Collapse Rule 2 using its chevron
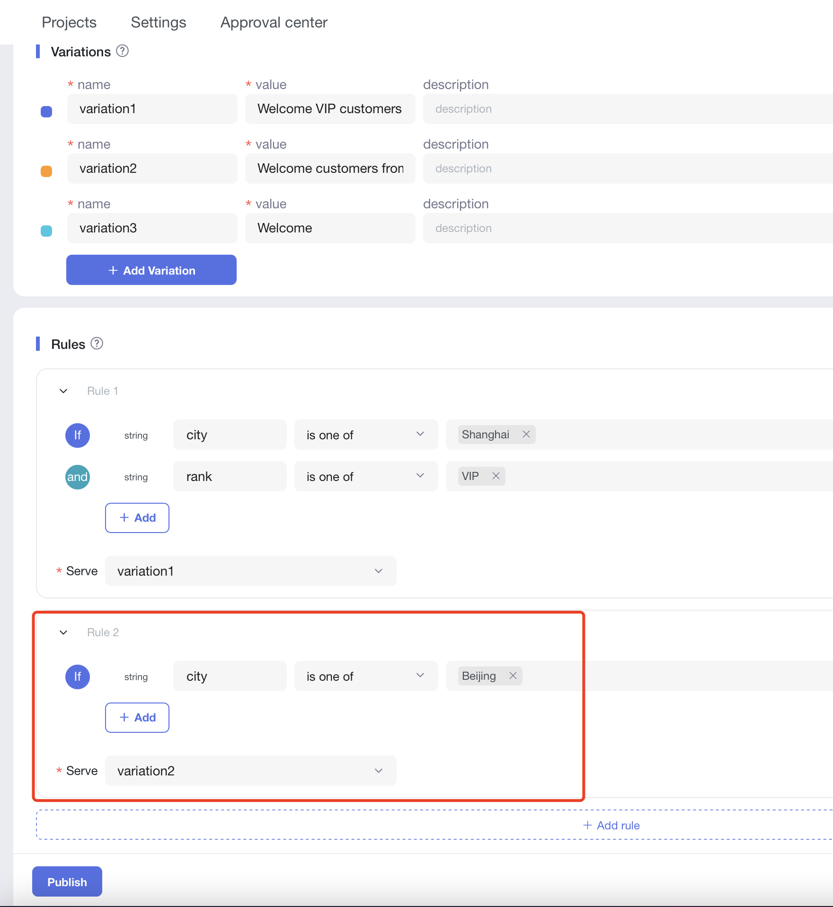The image size is (833, 907). [63, 632]
